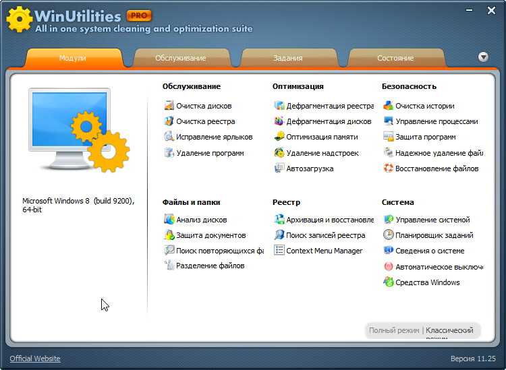Open the Задания tab
Image resolution: width=506 pixels, height=370 pixels.
coord(287,58)
